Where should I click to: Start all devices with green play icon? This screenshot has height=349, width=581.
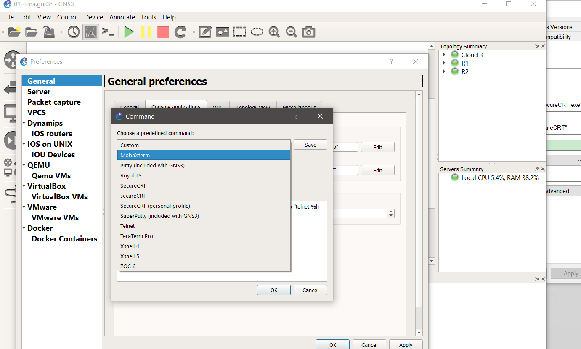pyautogui.click(x=129, y=32)
